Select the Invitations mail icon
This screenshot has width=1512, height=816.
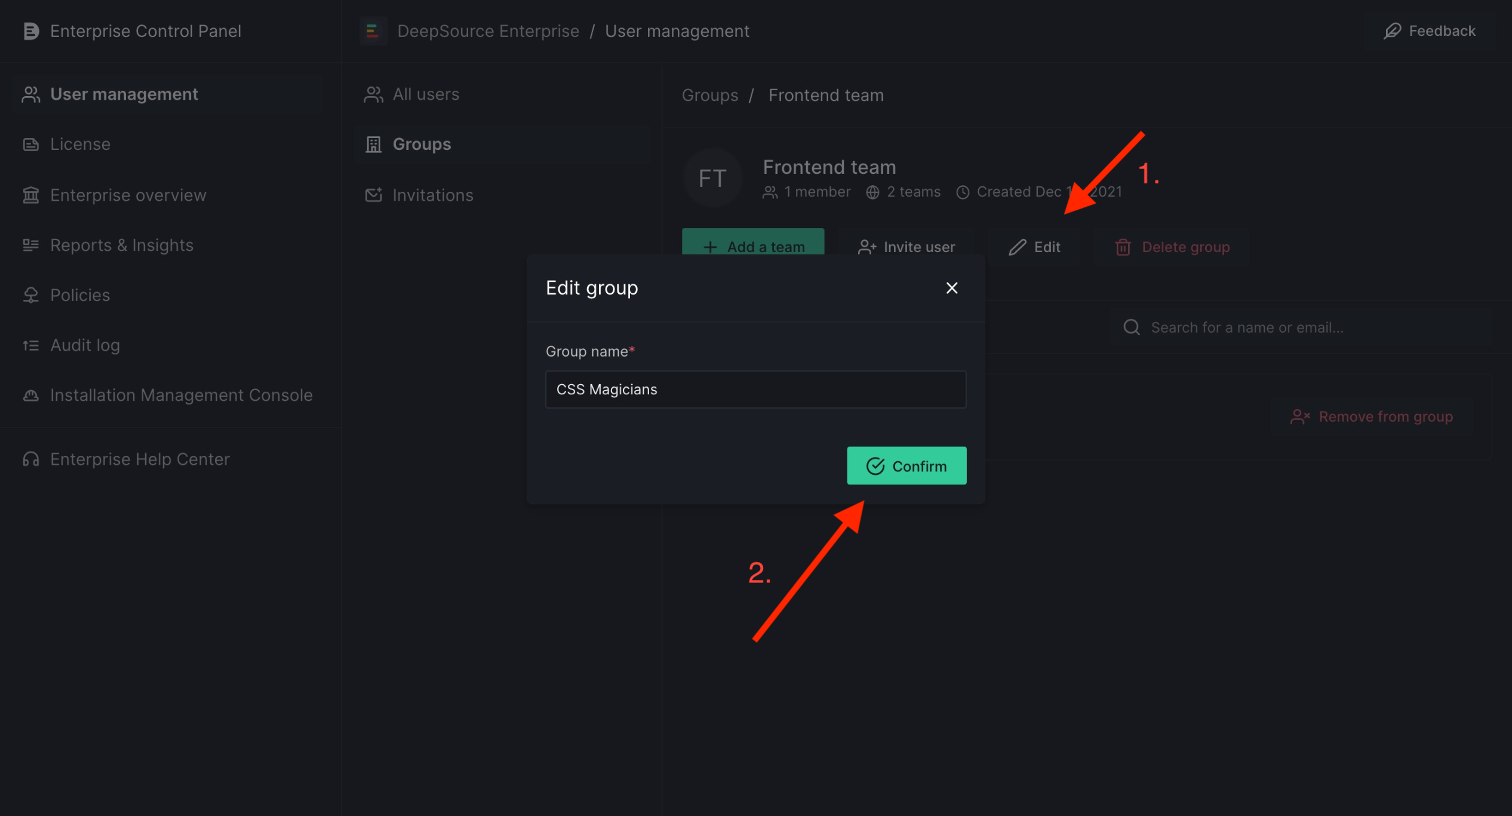[x=373, y=195]
